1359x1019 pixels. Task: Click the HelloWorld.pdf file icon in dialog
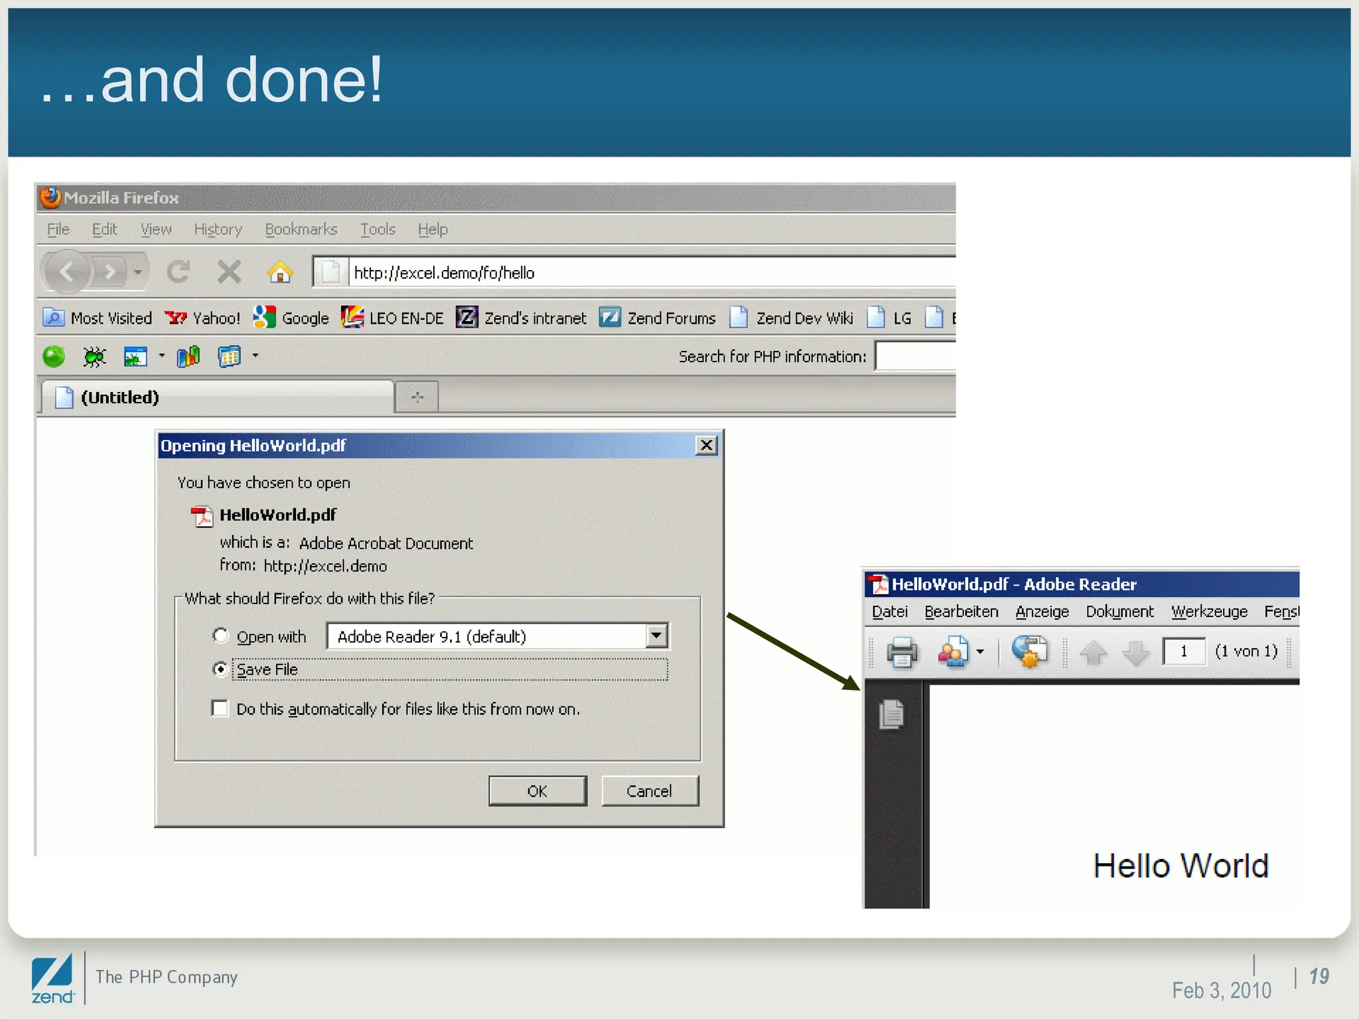tap(202, 515)
